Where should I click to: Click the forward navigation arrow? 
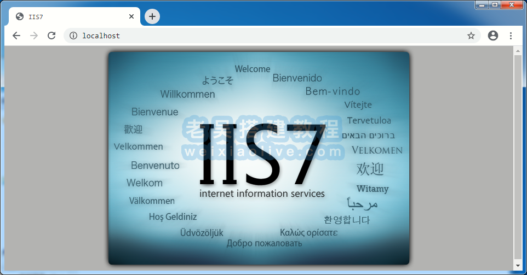coord(34,36)
